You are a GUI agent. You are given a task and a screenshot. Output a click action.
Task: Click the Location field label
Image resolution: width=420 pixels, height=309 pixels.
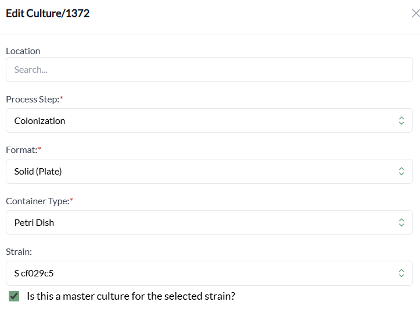click(23, 51)
